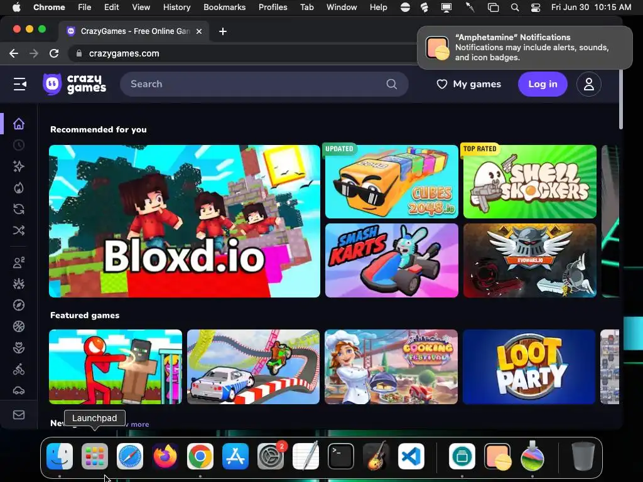The image size is (643, 482).
Task: Close the CrazyGames tab
Action: point(199,31)
